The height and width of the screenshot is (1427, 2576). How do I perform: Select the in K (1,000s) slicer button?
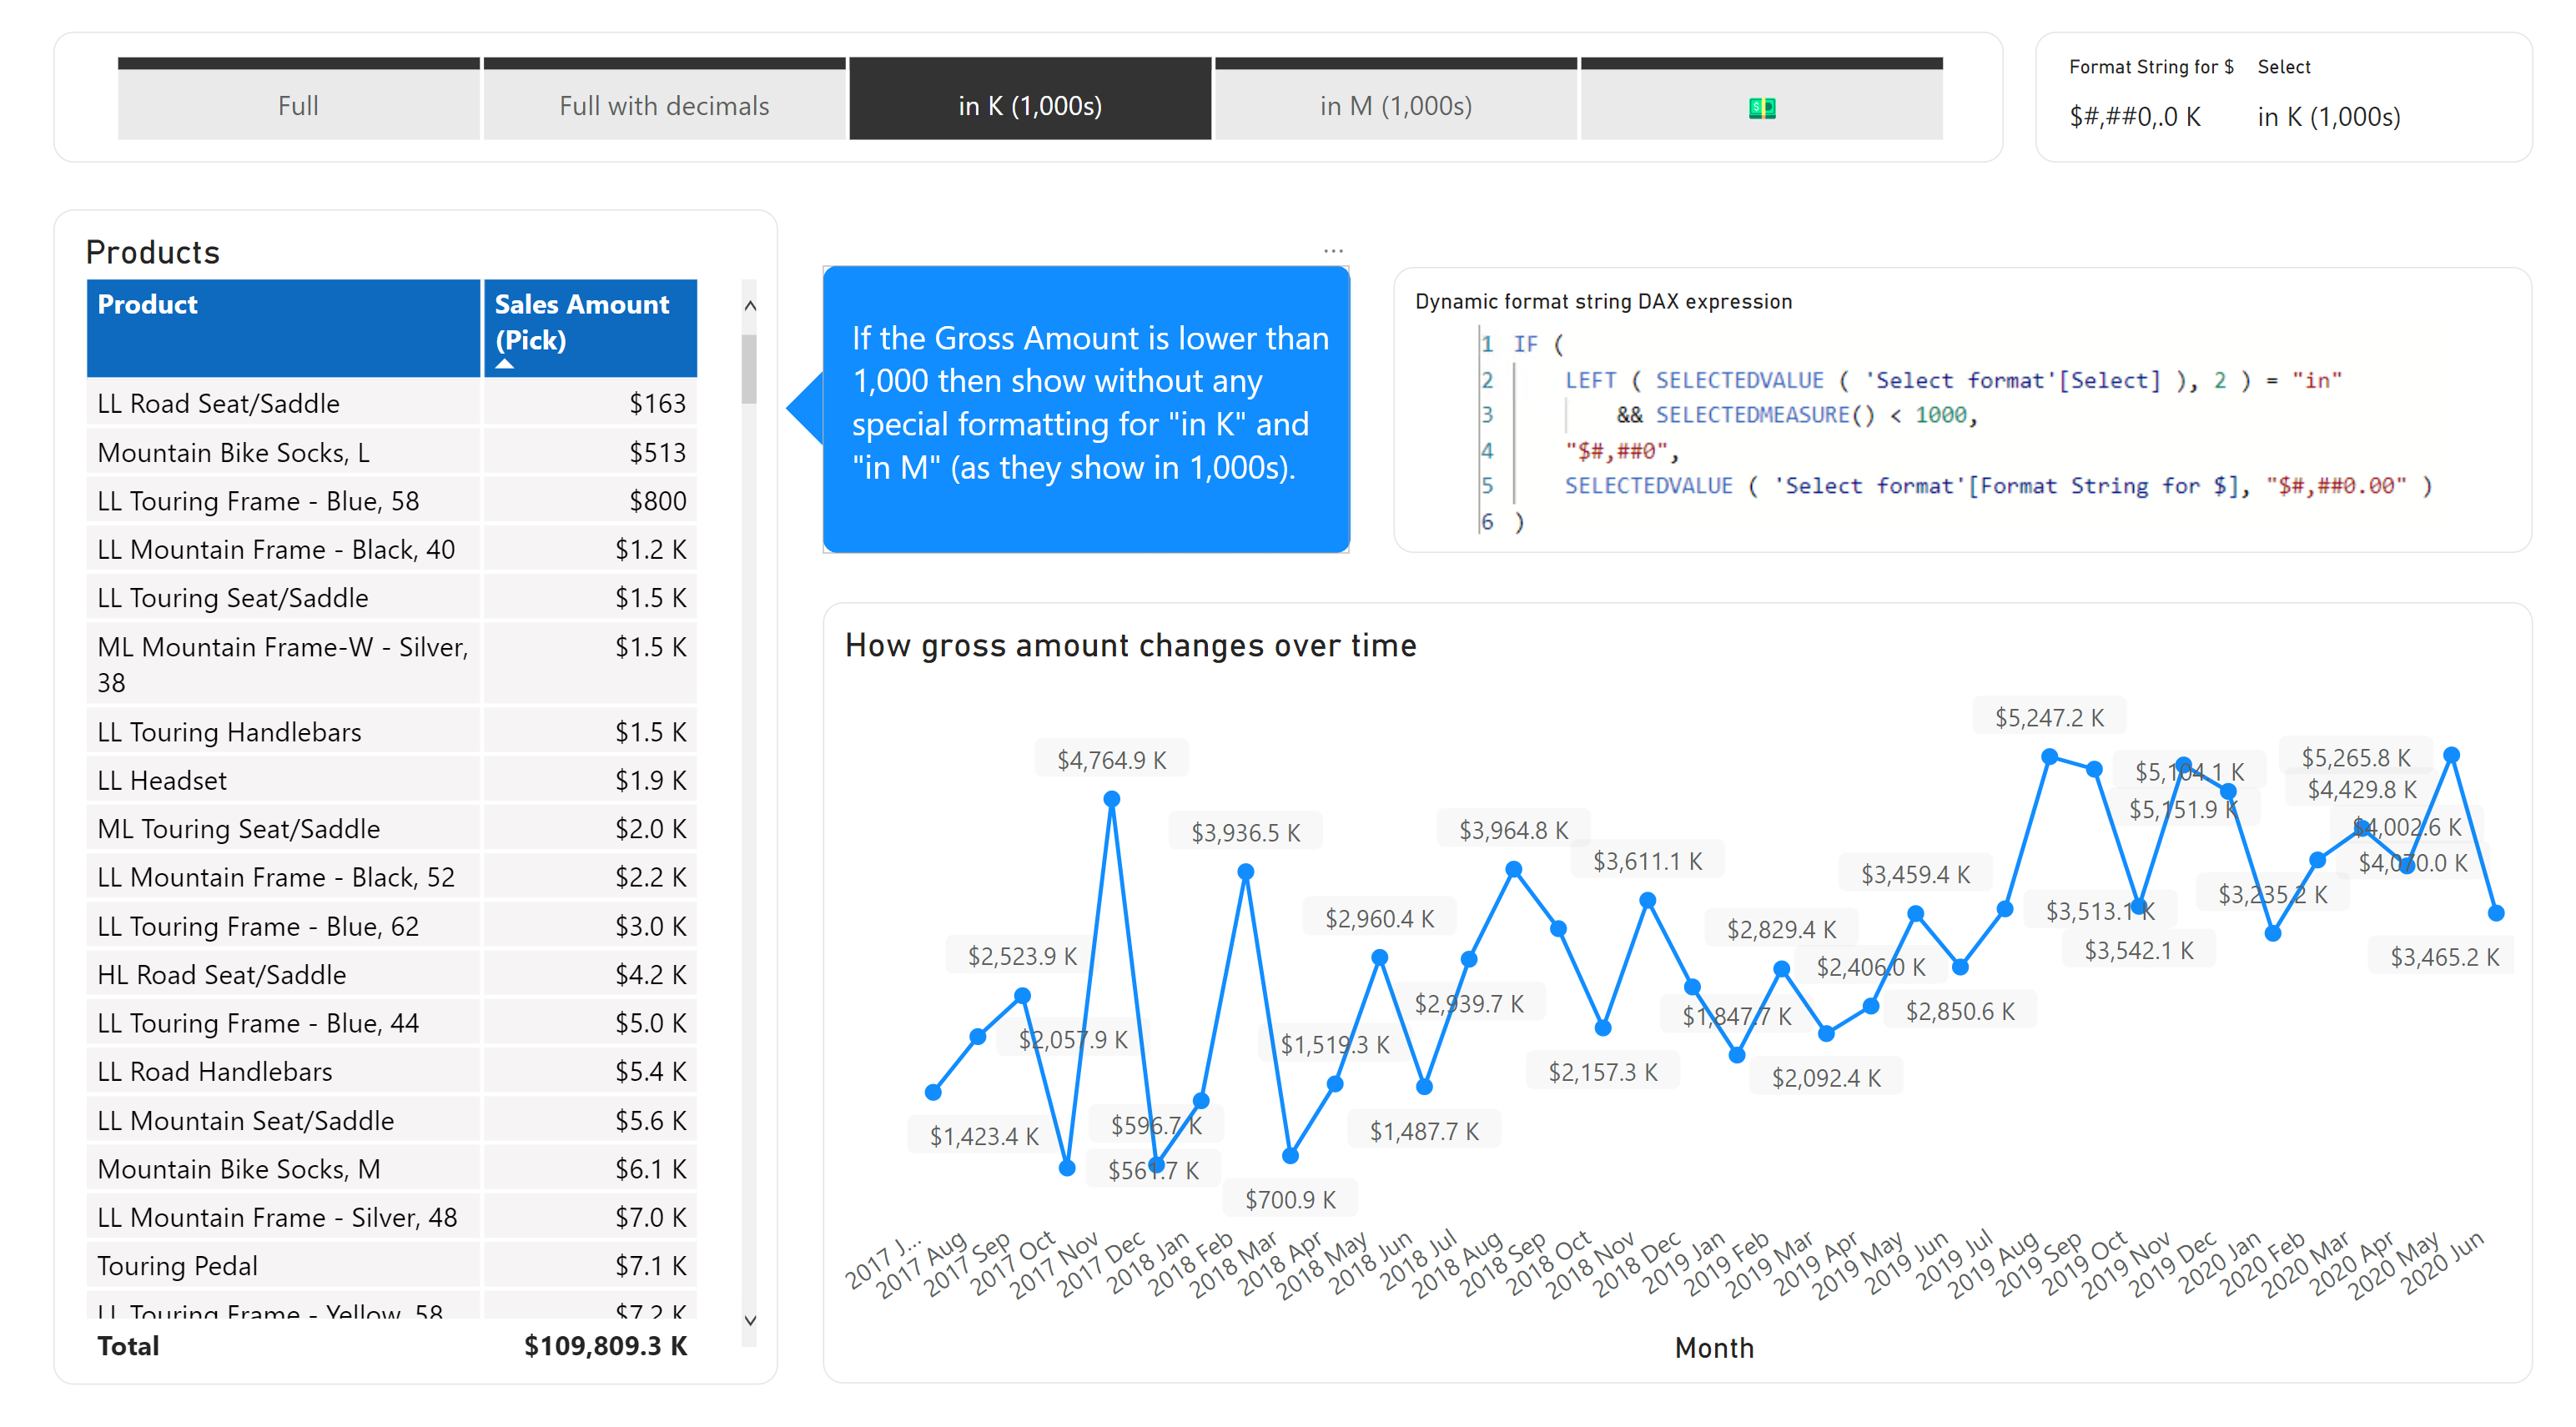point(1030,99)
